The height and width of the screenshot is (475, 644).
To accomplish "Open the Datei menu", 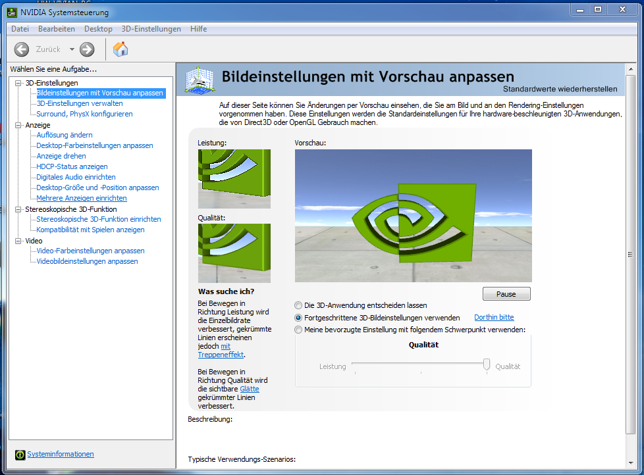I will point(20,29).
